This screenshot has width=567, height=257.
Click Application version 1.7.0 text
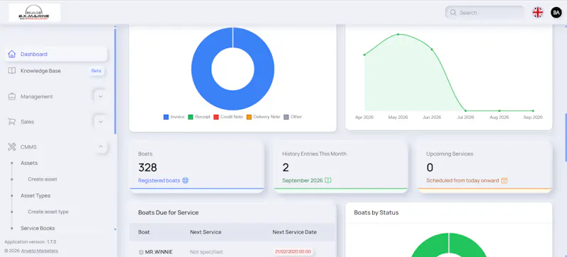tap(30, 242)
